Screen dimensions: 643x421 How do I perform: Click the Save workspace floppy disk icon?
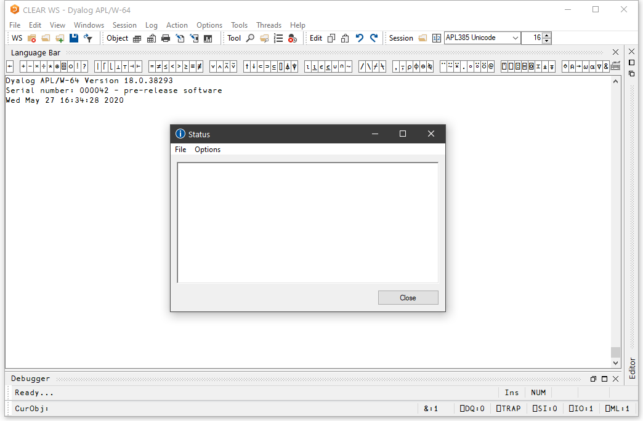point(75,38)
